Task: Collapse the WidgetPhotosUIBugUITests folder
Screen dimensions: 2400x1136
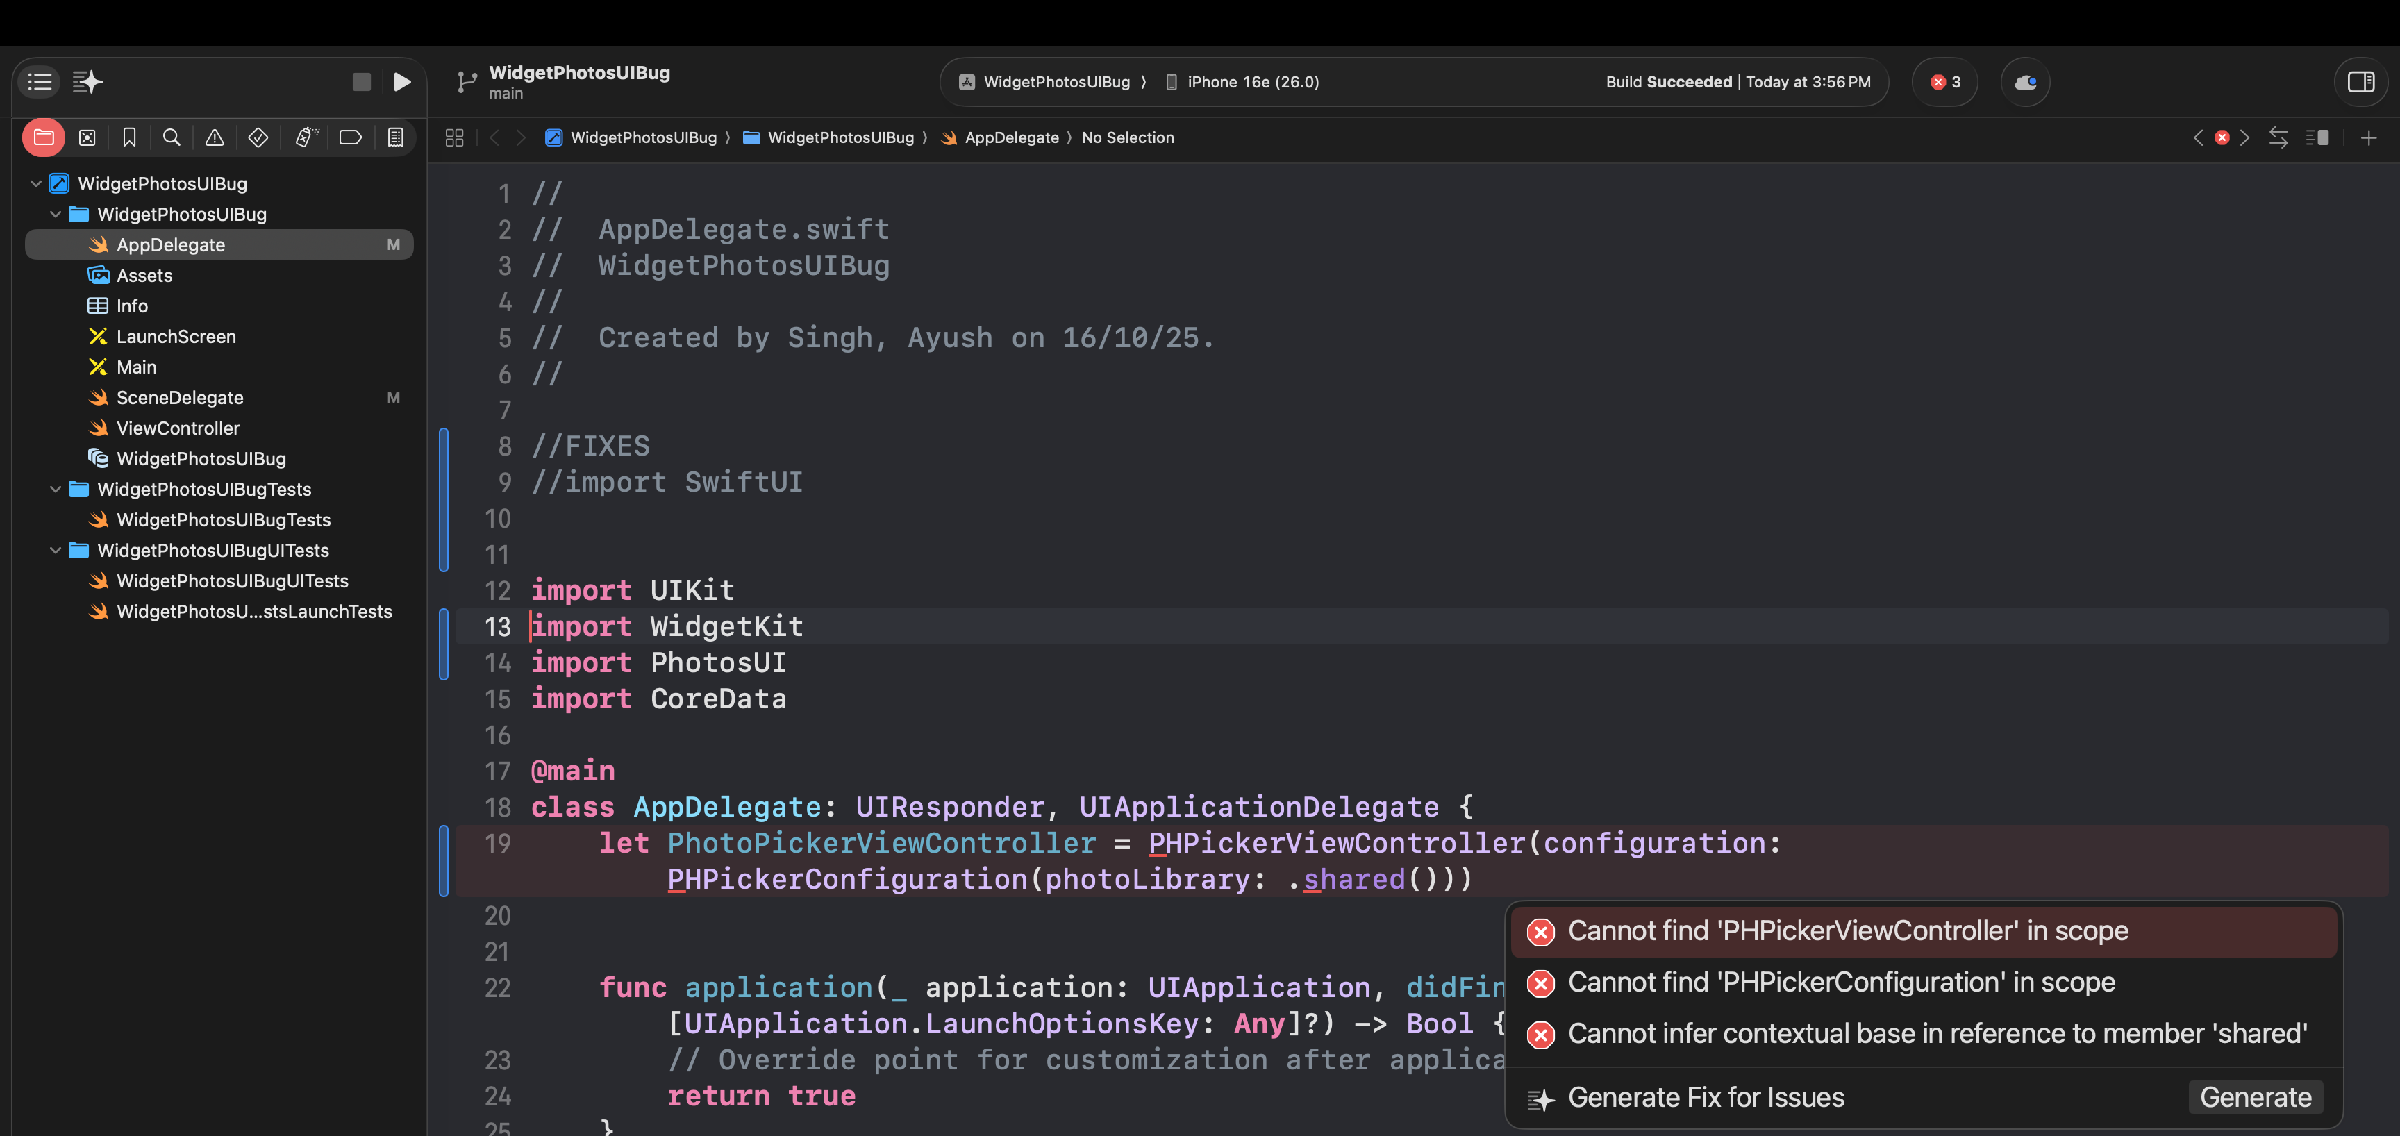Action: point(56,551)
